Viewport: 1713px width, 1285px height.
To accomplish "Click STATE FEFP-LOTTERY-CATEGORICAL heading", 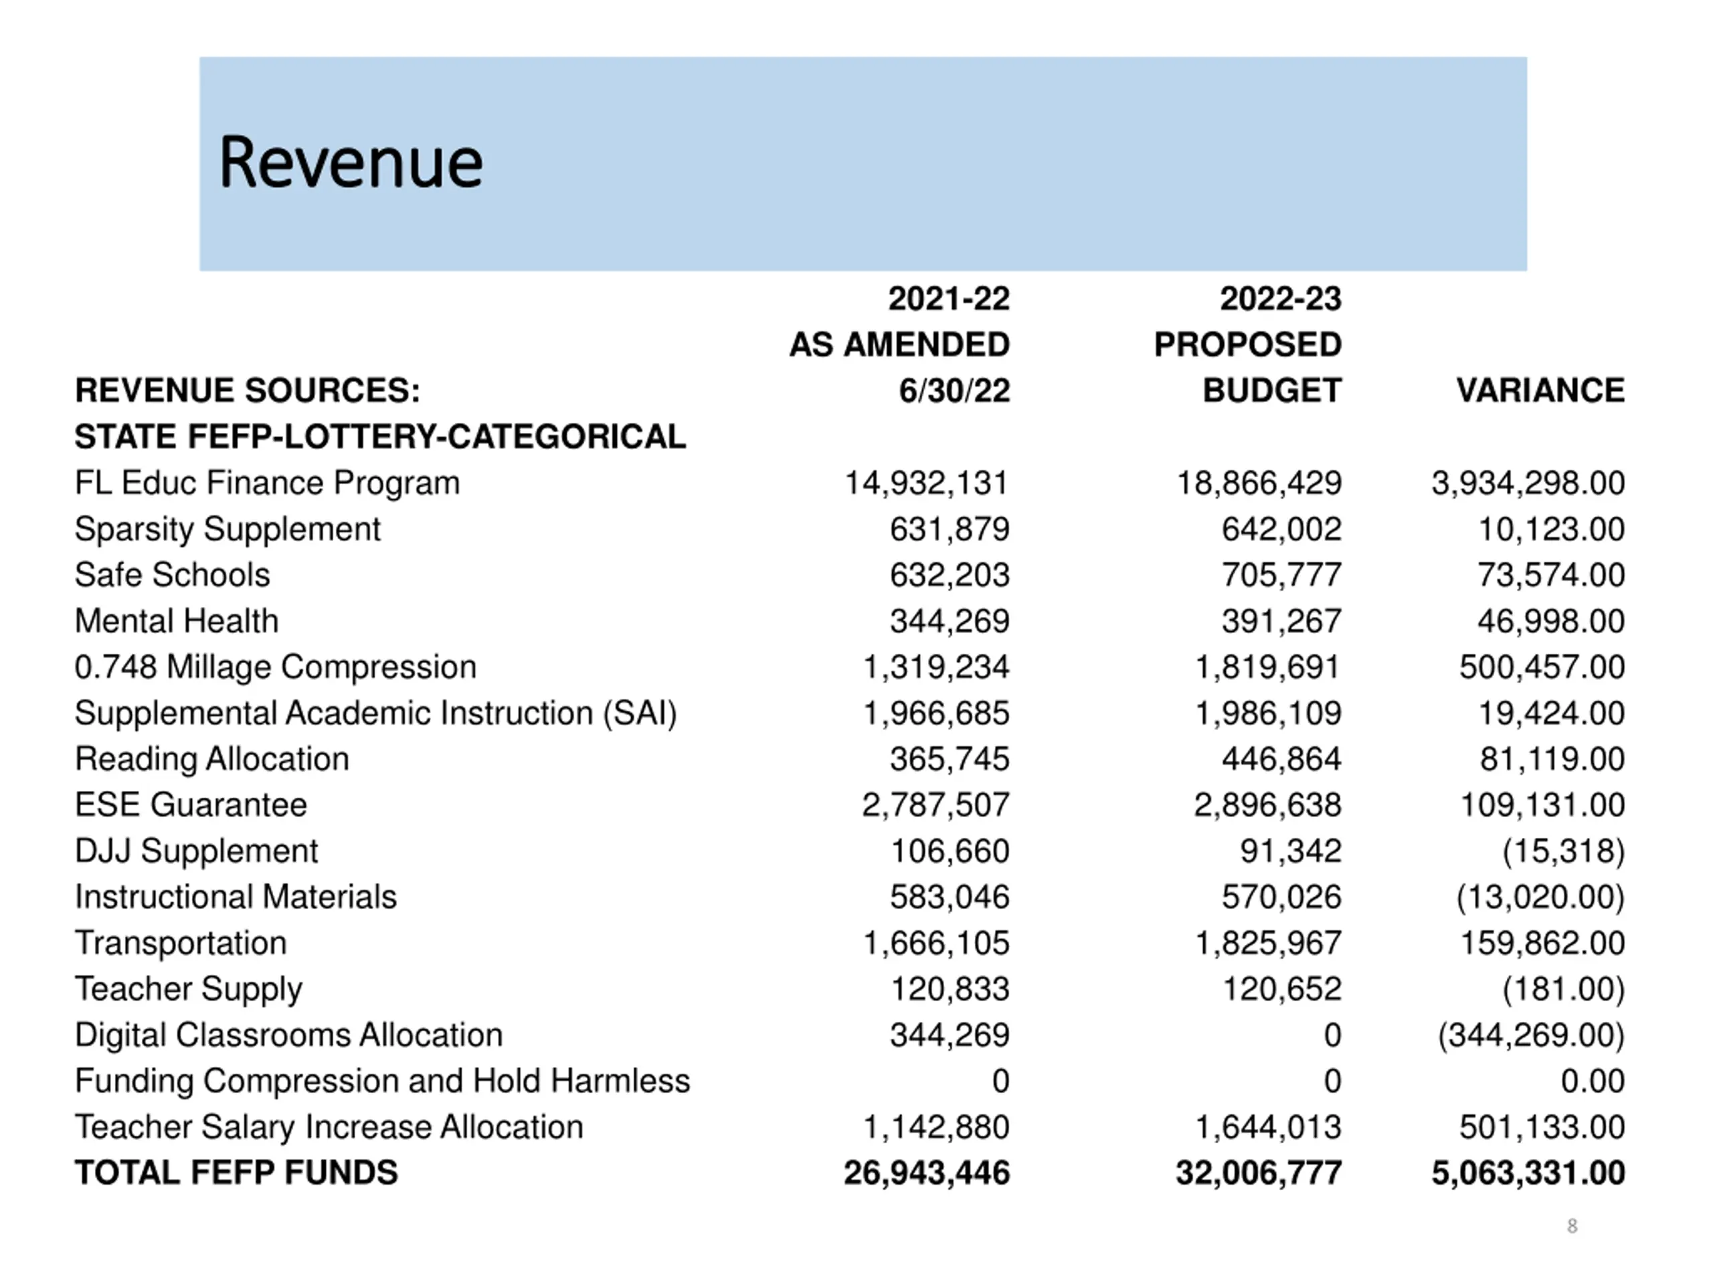I will point(380,437).
